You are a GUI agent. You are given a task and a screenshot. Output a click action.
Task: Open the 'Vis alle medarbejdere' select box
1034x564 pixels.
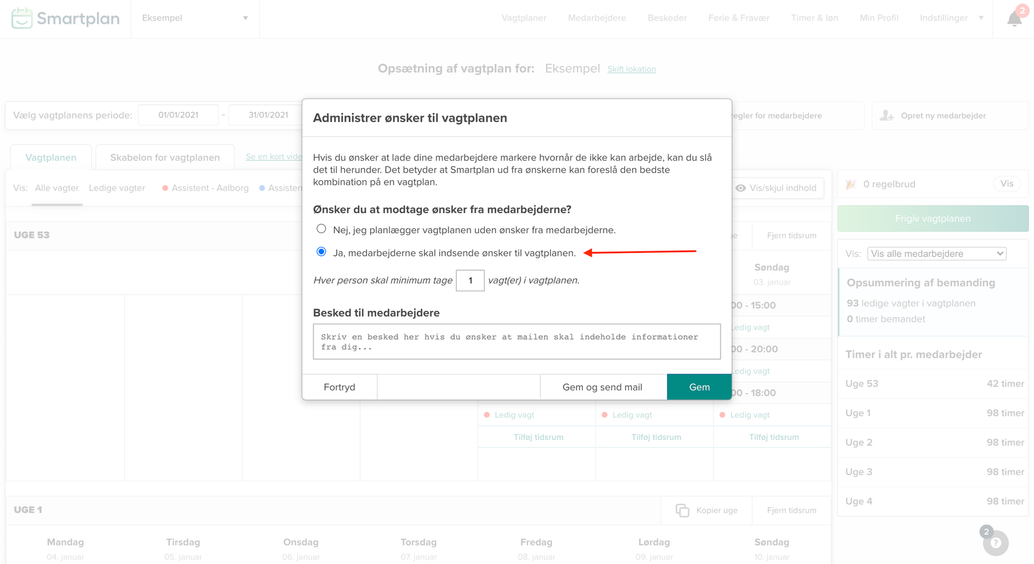(x=936, y=254)
